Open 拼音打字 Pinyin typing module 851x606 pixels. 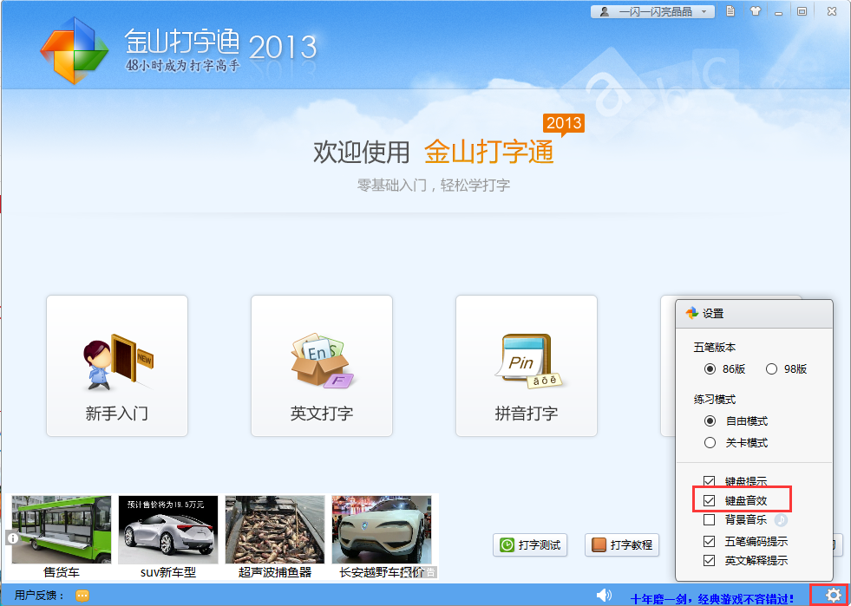(527, 366)
